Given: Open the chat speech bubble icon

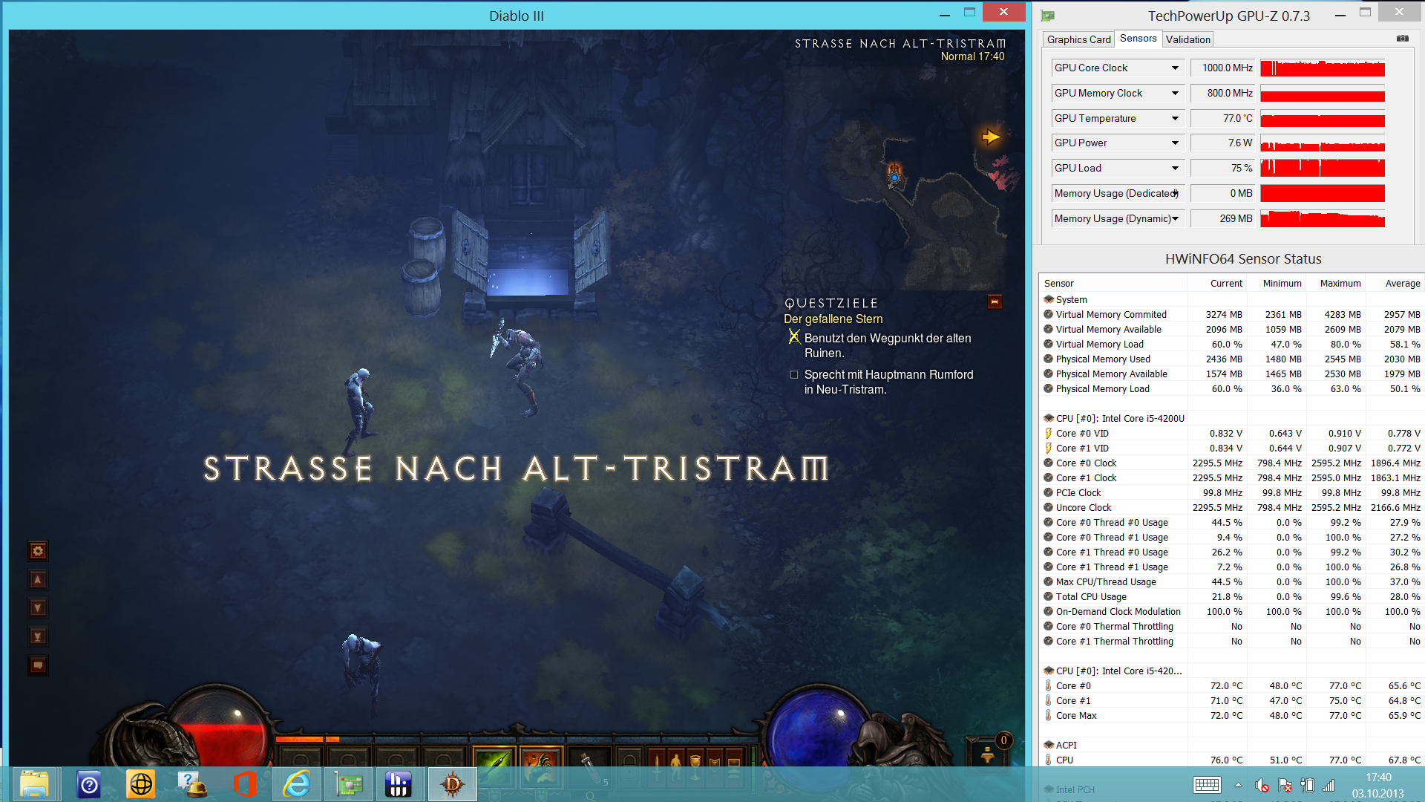Looking at the screenshot, I should (38, 665).
